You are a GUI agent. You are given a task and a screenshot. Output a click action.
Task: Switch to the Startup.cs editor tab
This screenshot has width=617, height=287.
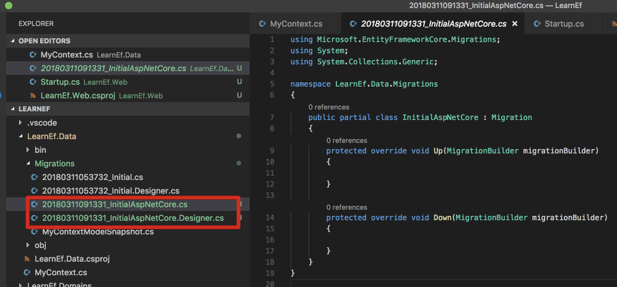pos(564,24)
